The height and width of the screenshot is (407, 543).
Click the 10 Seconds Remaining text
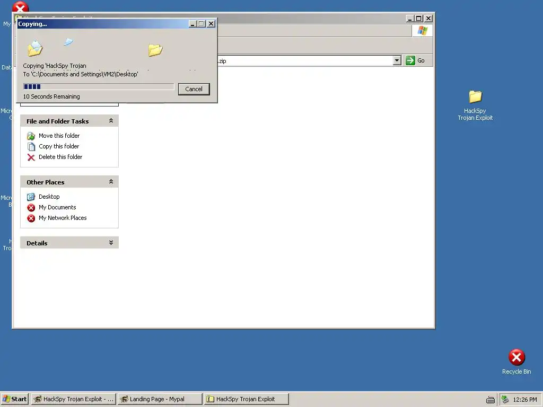point(51,96)
